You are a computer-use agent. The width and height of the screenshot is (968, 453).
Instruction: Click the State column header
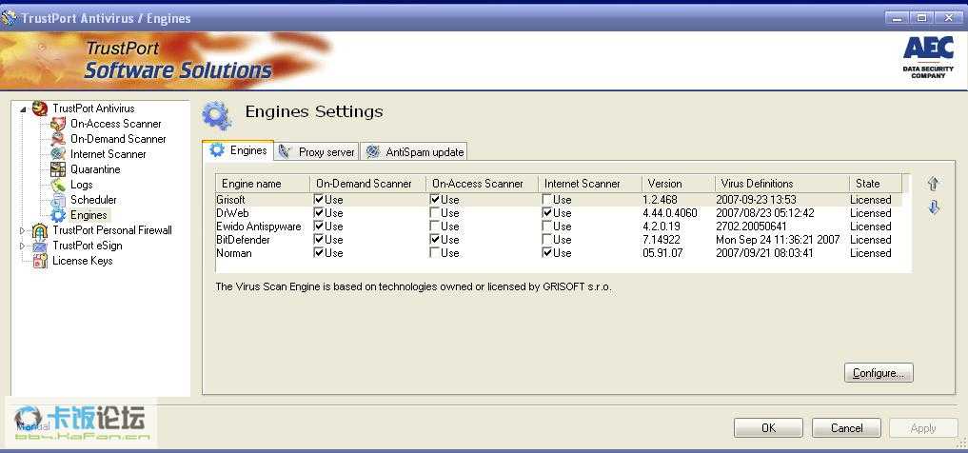pos(876,184)
